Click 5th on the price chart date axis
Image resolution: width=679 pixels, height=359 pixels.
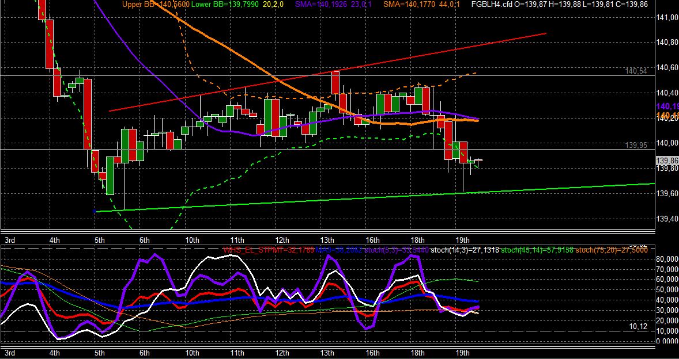coord(100,240)
